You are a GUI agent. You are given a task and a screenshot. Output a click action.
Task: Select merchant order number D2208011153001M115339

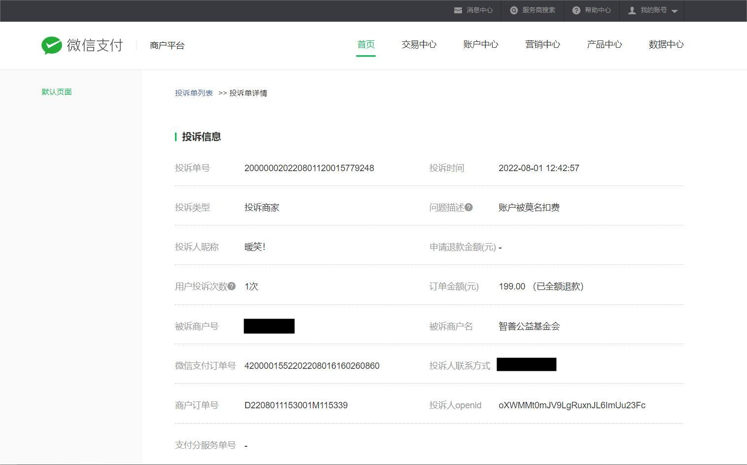296,405
